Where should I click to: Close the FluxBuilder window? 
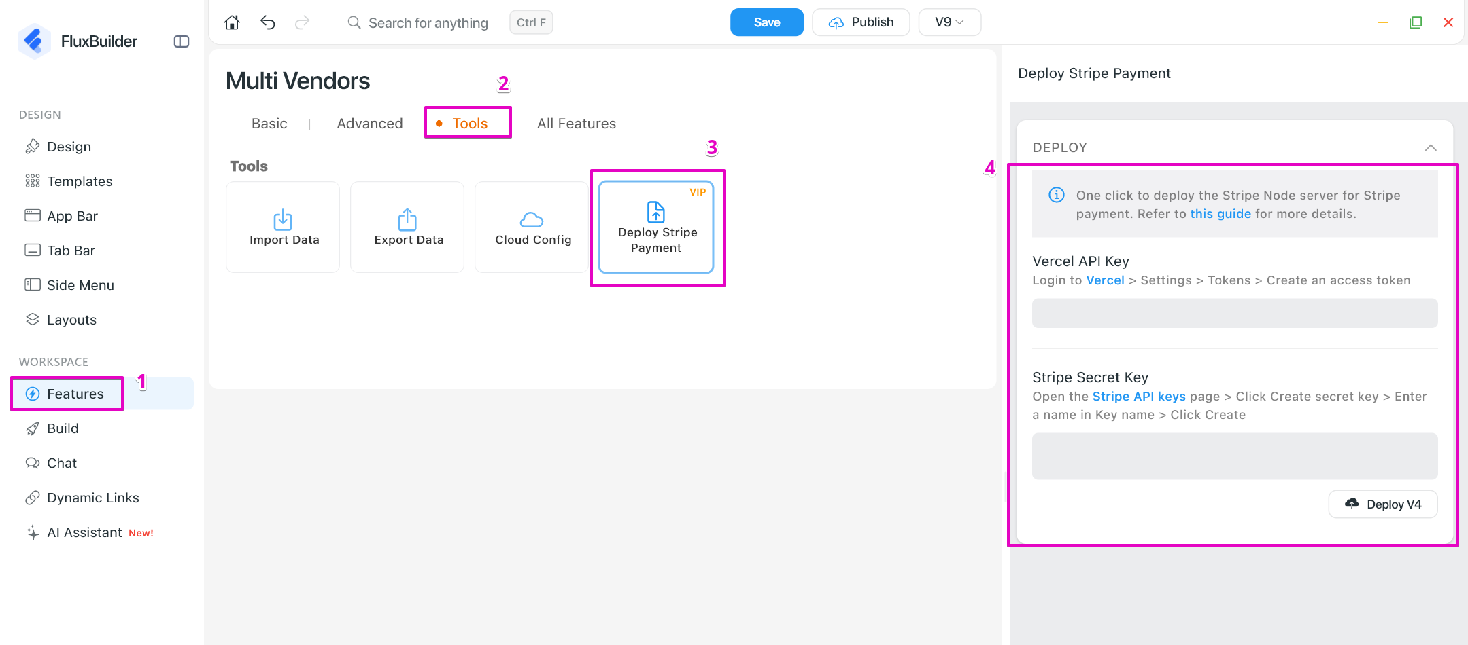click(1448, 22)
